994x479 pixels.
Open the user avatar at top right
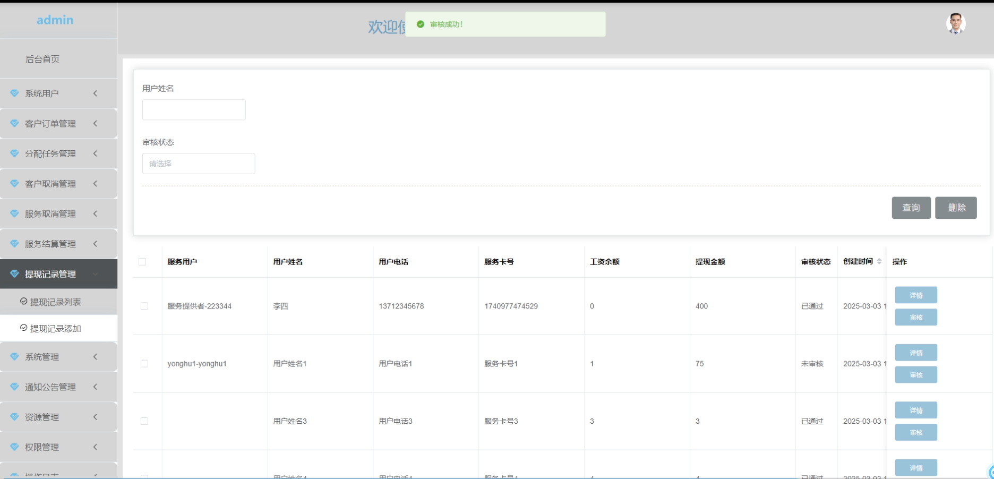(x=956, y=24)
